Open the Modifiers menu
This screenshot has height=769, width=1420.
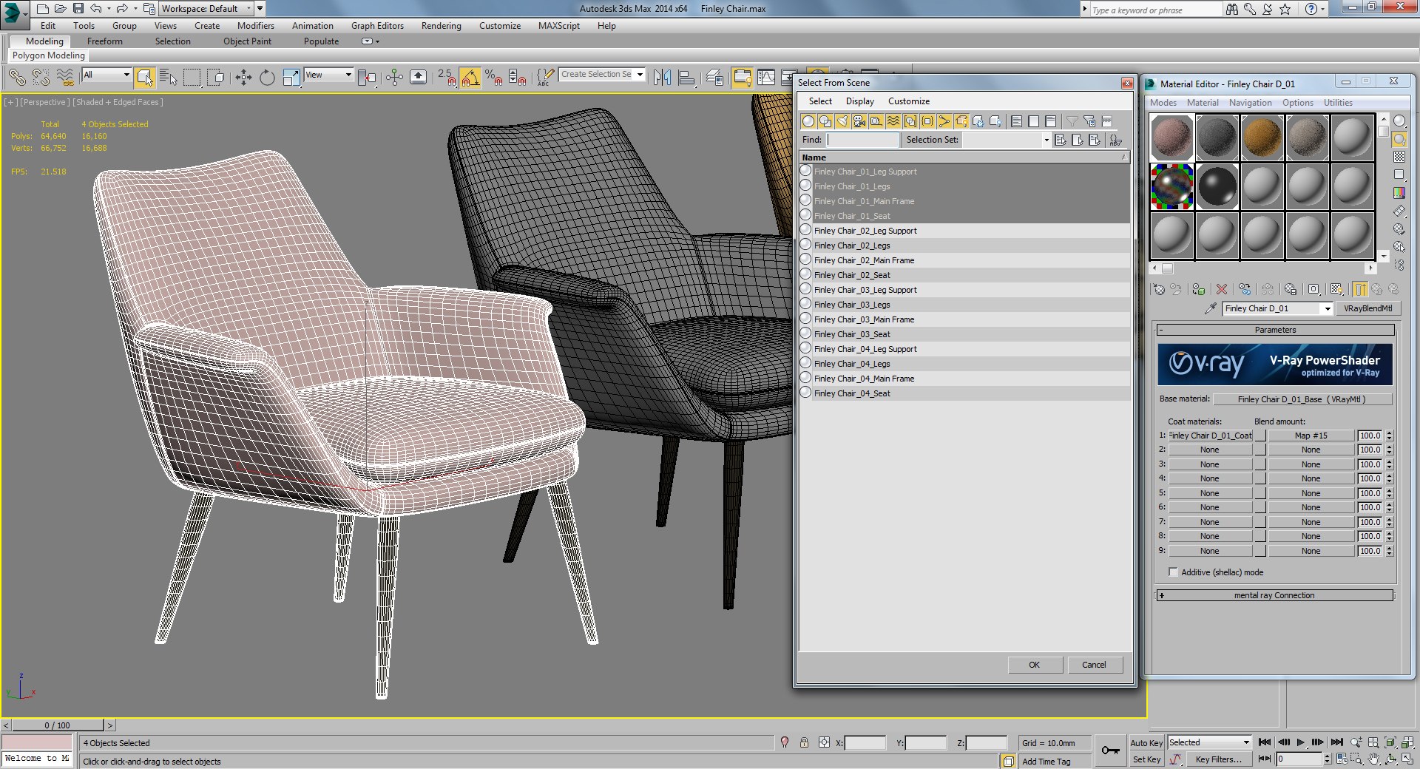(x=255, y=25)
